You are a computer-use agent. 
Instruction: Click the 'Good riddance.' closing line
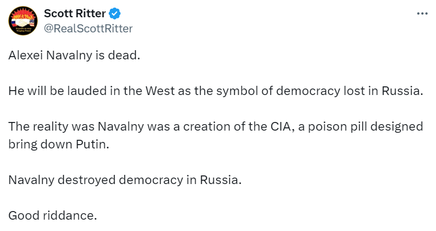52,215
